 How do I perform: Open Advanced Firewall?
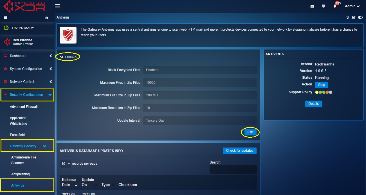(x=24, y=107)
